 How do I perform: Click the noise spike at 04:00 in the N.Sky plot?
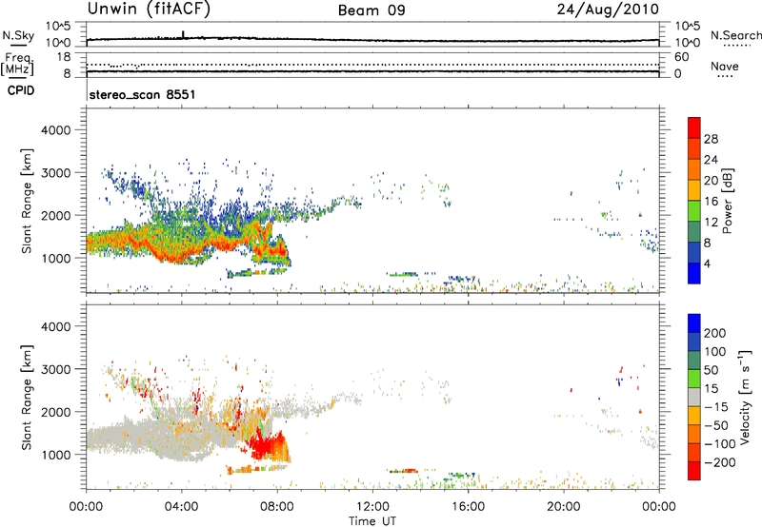point(183,34)
